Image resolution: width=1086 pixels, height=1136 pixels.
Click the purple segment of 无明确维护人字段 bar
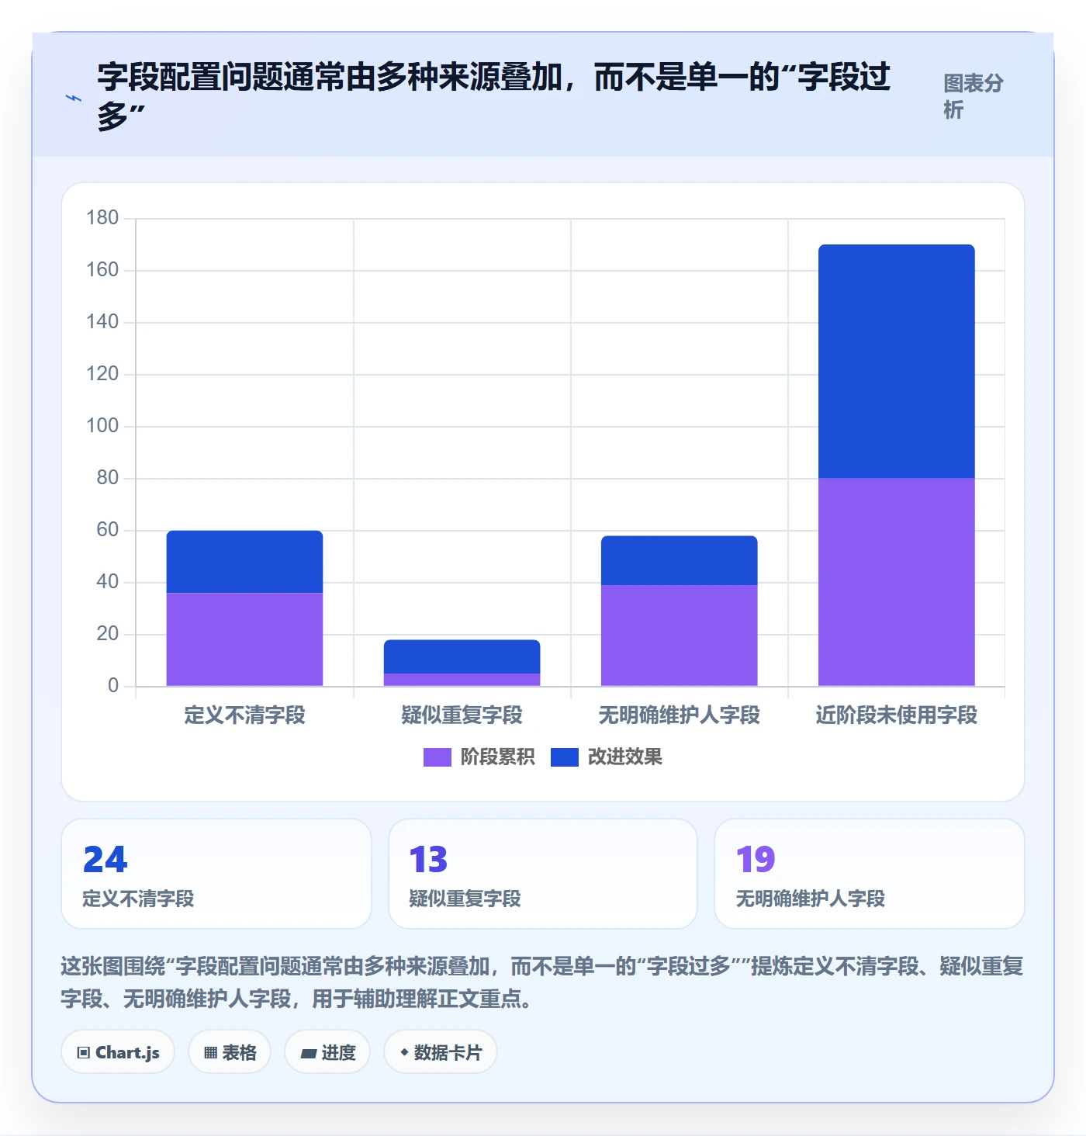[x=680, y=636]
